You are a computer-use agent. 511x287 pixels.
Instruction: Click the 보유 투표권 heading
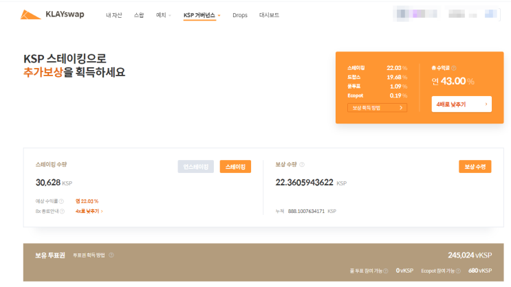[50, 255]
